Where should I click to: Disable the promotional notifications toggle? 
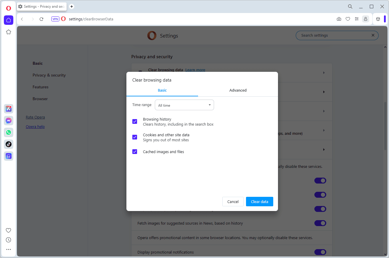pyautogui.click(x=320, y=252)
